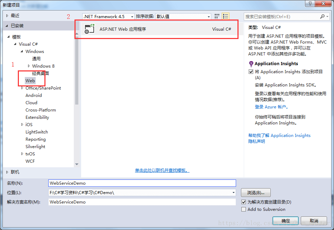Collapse the Visual C# tree node
Screen dimensions: 334x230
pyautogui.click(x=15, y=44)
